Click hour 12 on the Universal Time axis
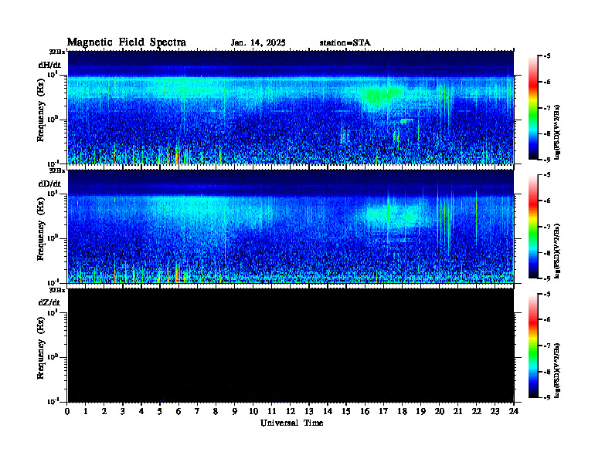Viewport: 612px width, 472px height. 291,411
